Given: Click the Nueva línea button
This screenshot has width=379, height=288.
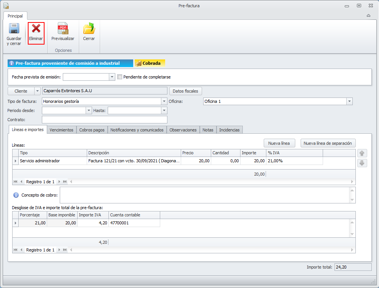Looking at the screenshot, I should click(279, 143).
